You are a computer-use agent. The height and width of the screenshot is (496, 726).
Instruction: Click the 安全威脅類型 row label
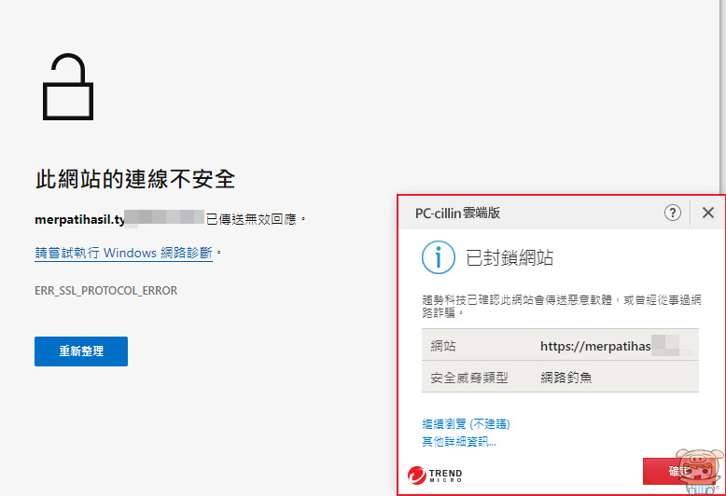coord(469,378)
